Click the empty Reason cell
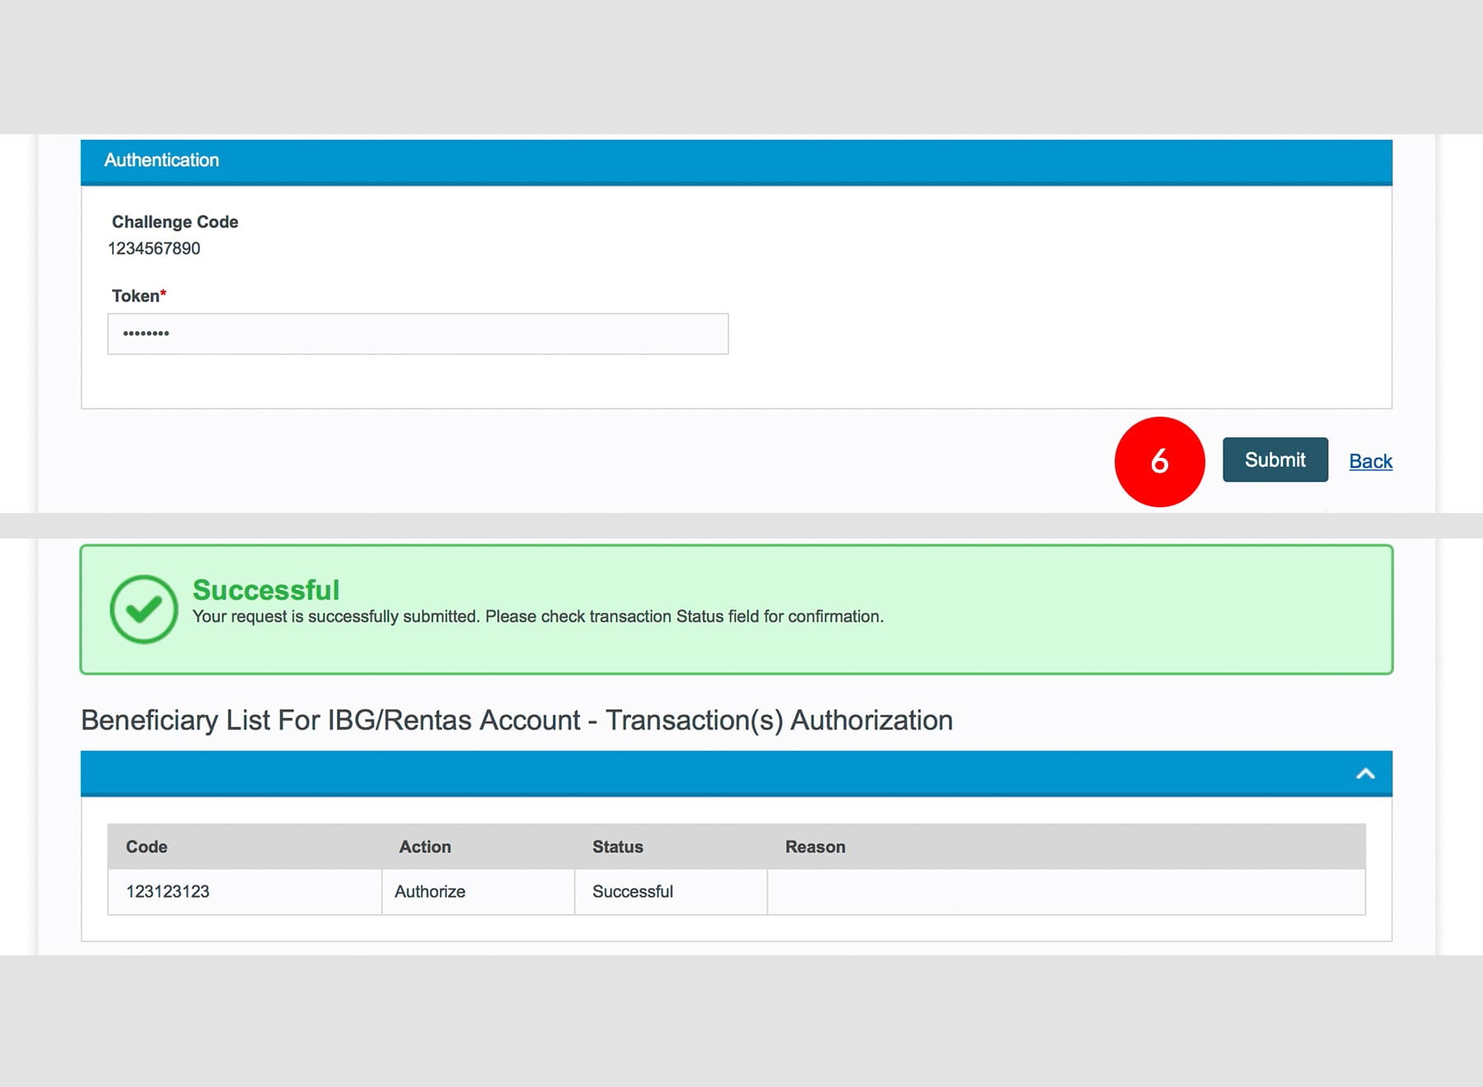Viewport: 1483px width, 1087px height. [x=1065, y=892]
